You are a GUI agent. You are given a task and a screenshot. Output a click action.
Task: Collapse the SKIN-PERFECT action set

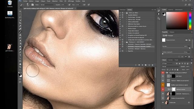(125, 42)
